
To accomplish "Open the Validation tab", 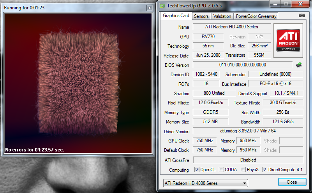I will point(222,16).
